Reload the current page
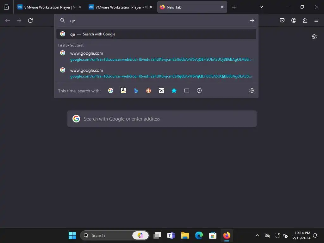This screenshot has height=243, width=324. pos(30,21)
